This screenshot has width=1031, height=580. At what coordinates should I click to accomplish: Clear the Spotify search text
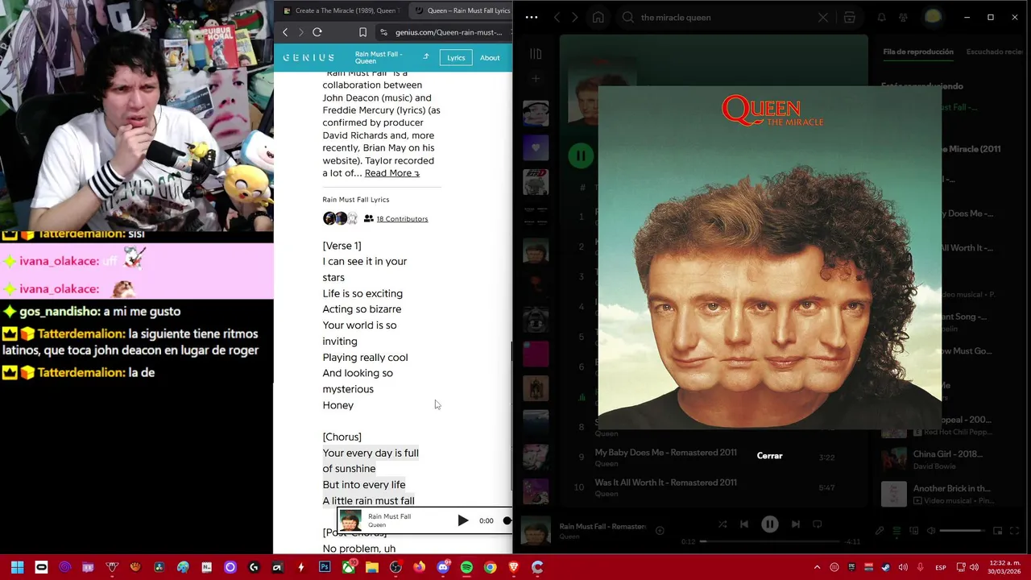822,17
